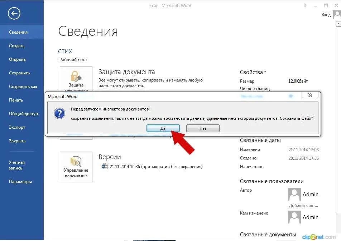Open the Управление версиями dropdown button
This screenshot has height=241, width=341.
(x=76, y=167)
